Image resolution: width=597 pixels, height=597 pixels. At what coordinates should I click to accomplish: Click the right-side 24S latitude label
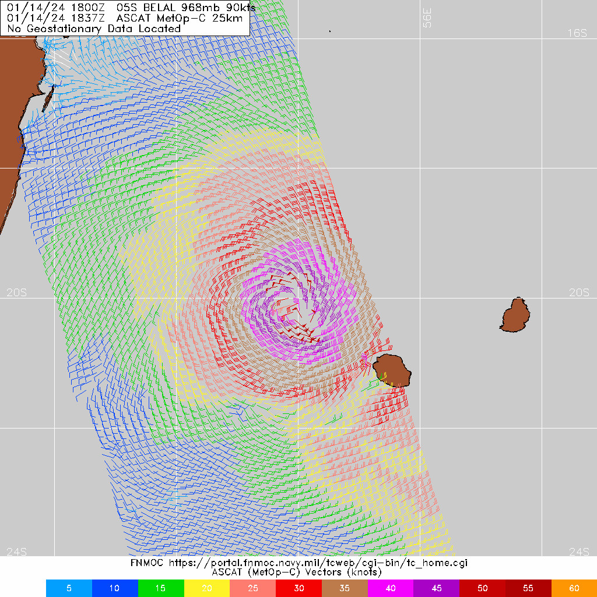[x=579, y=552]
